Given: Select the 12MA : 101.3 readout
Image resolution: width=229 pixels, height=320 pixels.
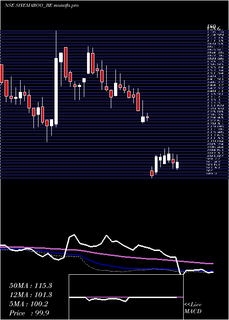Looking at the screenshot, I should point(31,295).
